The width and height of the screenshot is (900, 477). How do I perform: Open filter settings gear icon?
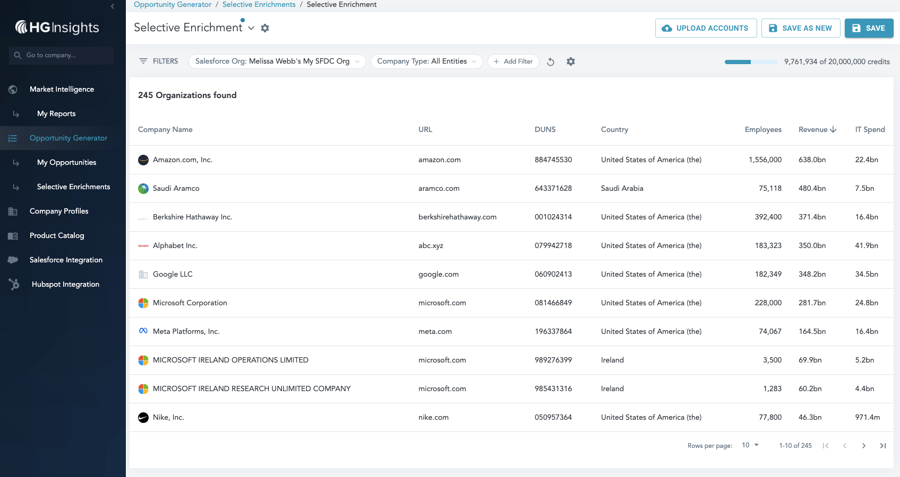(571, 61)
